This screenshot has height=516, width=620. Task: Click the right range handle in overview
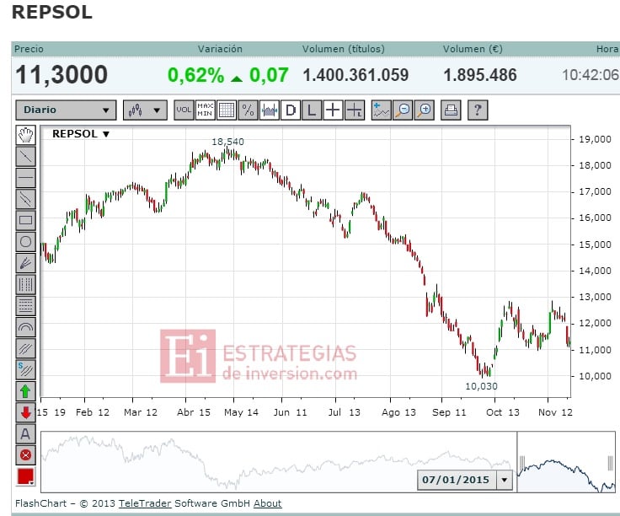pos(611,464)
